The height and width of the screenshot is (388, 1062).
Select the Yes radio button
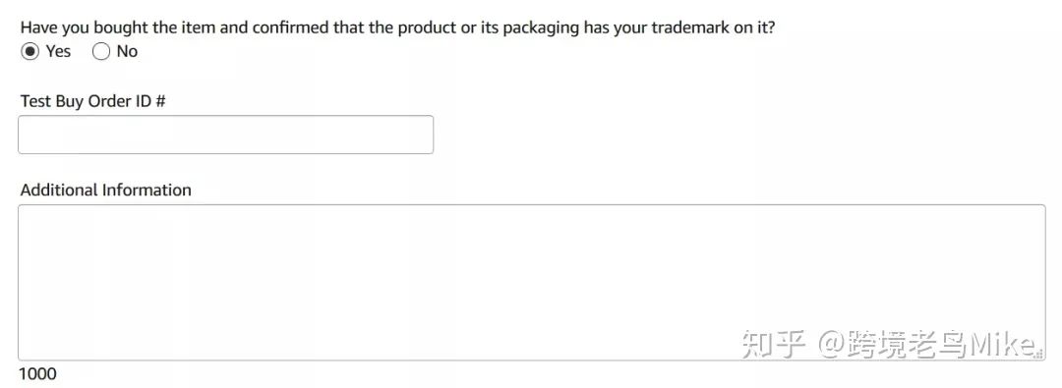point(29,51)
